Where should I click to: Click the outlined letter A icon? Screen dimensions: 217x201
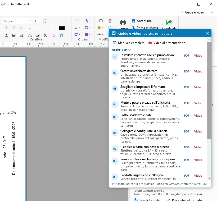pyautogui.click(x=45, y=35)
